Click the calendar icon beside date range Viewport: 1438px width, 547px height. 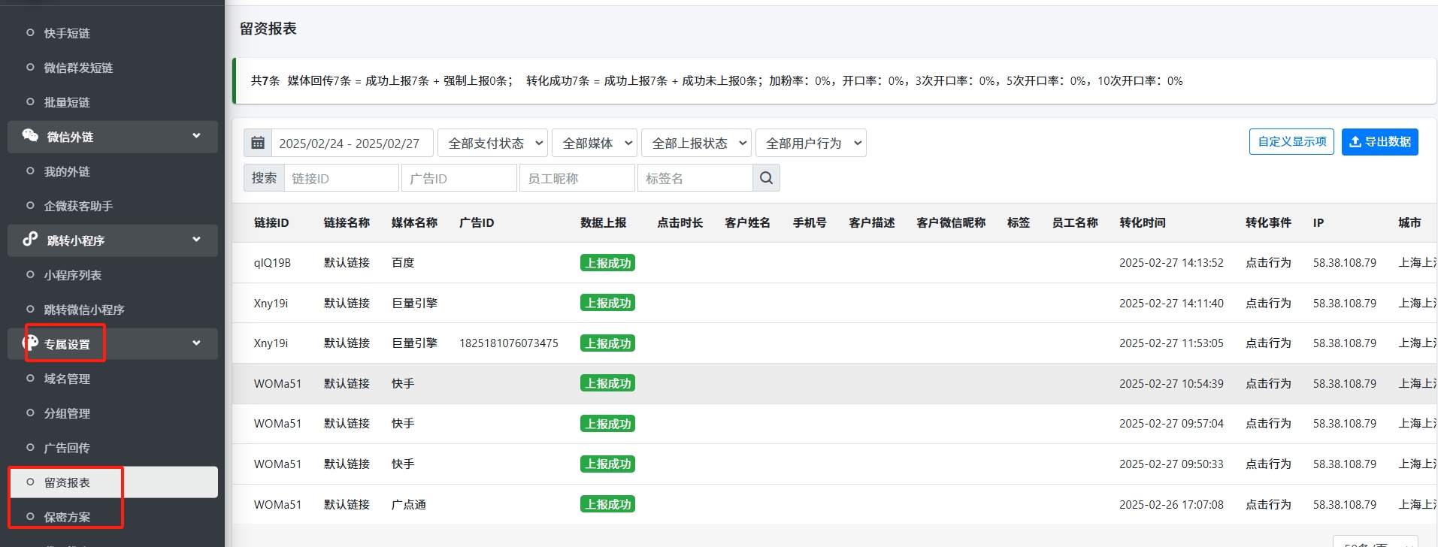(x=258, y=143)
